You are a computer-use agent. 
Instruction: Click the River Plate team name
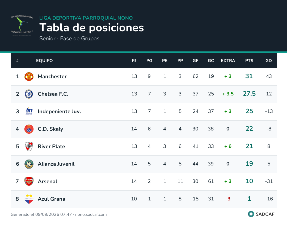pos(52,146)
